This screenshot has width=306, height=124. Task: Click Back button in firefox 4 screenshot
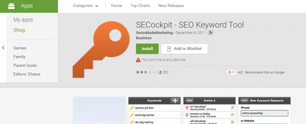coord(189,101)
